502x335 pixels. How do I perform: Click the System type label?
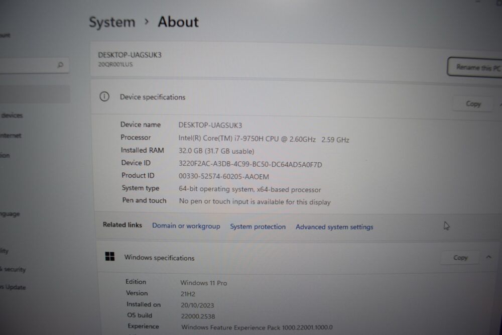(140, 188)
